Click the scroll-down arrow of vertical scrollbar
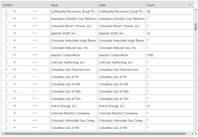 pos(196,134)
